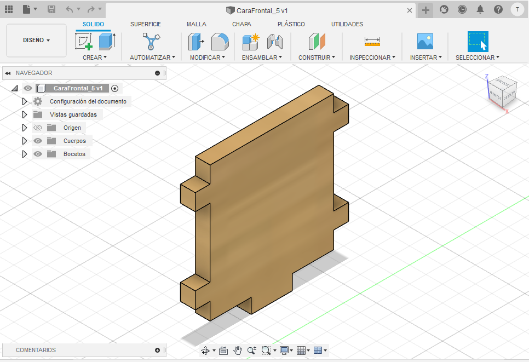The height and width of the screenshot is (362, 529).
Task: Open notifications bell
Action: click(x=480, y=9)
